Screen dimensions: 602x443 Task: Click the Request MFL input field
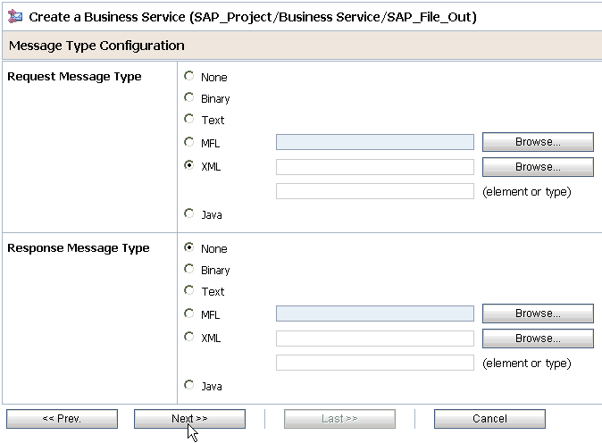tap(375, 142)
